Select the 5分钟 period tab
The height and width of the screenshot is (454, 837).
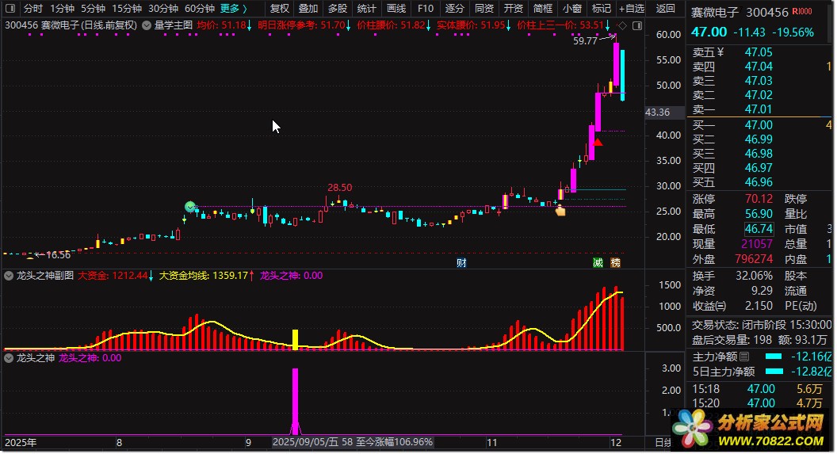click(93, 9)
